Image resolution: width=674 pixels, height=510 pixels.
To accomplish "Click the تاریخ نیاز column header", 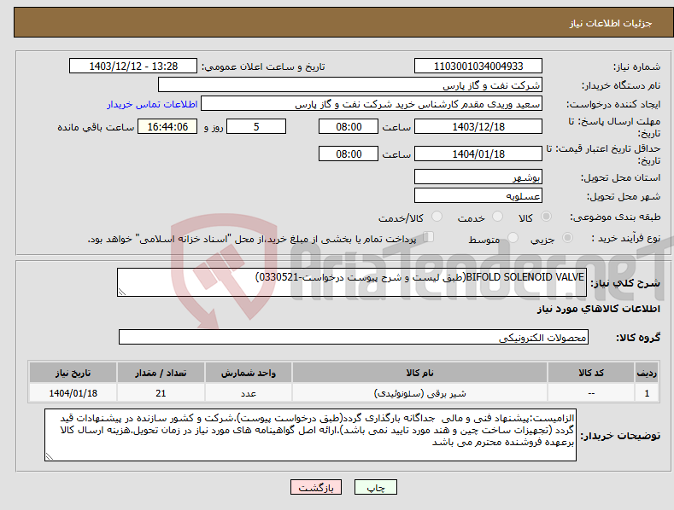I will click(73, 373).
